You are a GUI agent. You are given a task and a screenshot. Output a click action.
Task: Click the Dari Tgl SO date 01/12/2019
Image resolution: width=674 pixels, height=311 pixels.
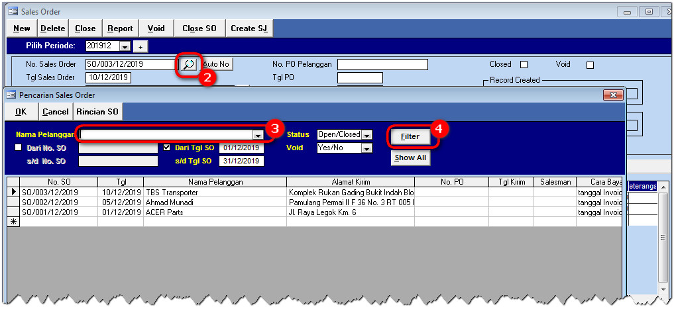pos(241,148)
